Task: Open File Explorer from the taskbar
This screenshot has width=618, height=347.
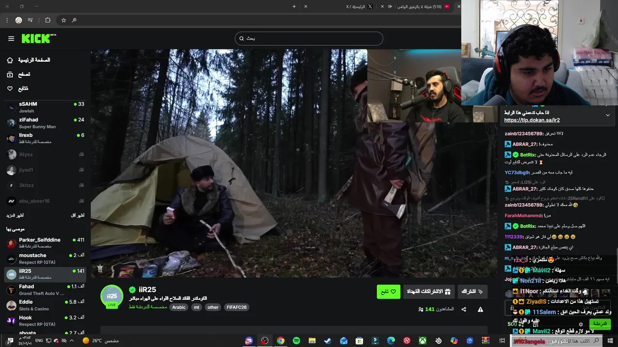Action: (x=312, y=341)
